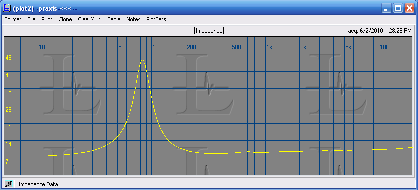Screen dimensions: 418x190
Task: Click the Impedance Data status text
Action: 38,184
